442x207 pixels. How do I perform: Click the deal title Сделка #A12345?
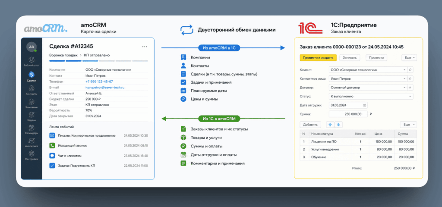click(71, 46)
